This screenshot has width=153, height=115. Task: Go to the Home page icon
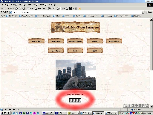[x=24, y=9]
